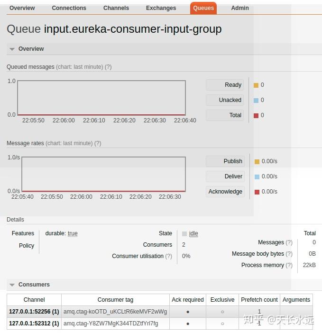Select consumer tag amq.ctag-Y8ZW7MgK344TDZtfYrl7fg
The height and width of the screenshot is (333, 322).
111,324
